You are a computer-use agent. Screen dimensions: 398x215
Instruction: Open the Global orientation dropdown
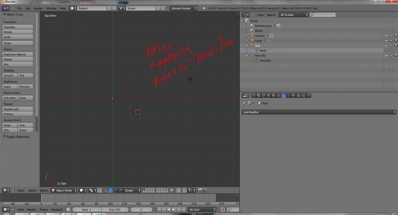click(132, 191)
